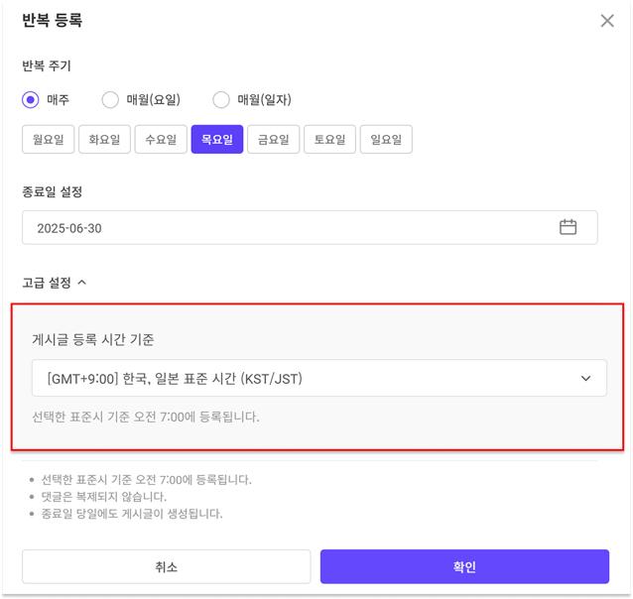Toggle 금요일 weekday button
The width and height of the screenshot is (633, 599).
click(x=273, y=140)
